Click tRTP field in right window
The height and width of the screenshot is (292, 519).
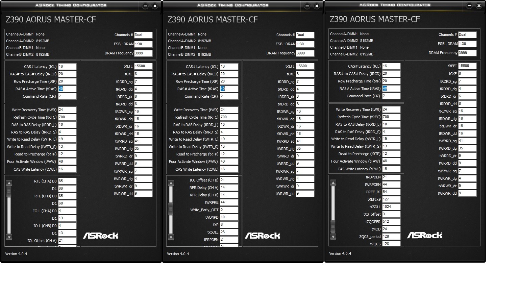click(391, 154)
